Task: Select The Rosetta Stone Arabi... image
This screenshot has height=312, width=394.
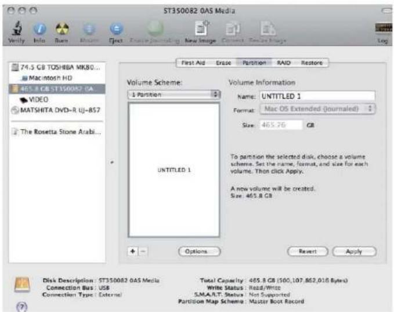Action: 57,131
